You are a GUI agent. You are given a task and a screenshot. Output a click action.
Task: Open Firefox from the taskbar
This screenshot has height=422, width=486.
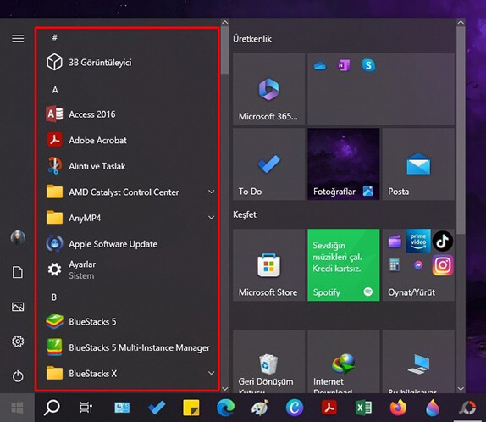pyautogui.click(x=398, y=408)
